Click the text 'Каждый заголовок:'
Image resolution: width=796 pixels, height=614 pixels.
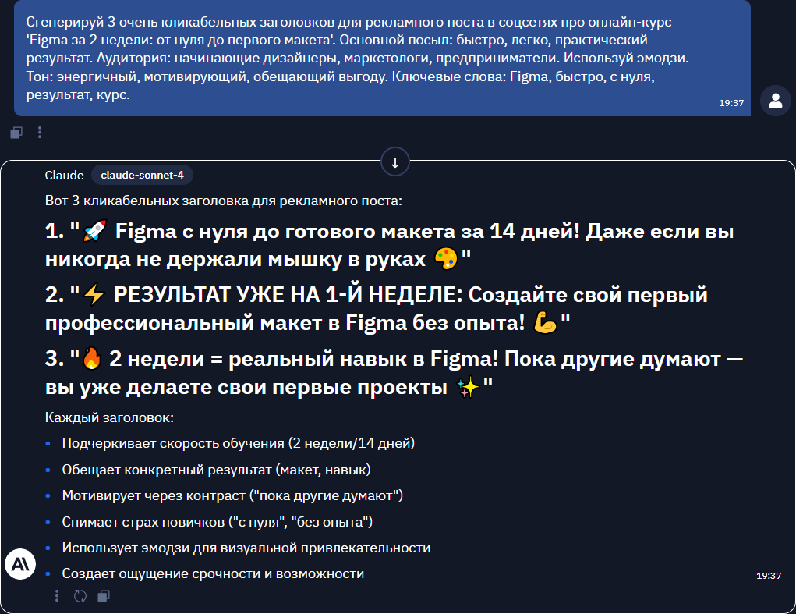click(x=109, y=418)
